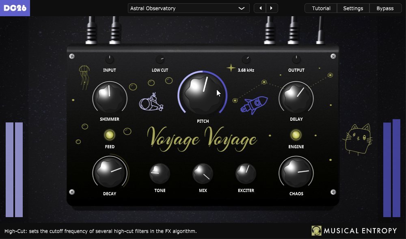Screen dimensions: 406x239
Task: Click the CHAOS label
Action: point(296,194)
